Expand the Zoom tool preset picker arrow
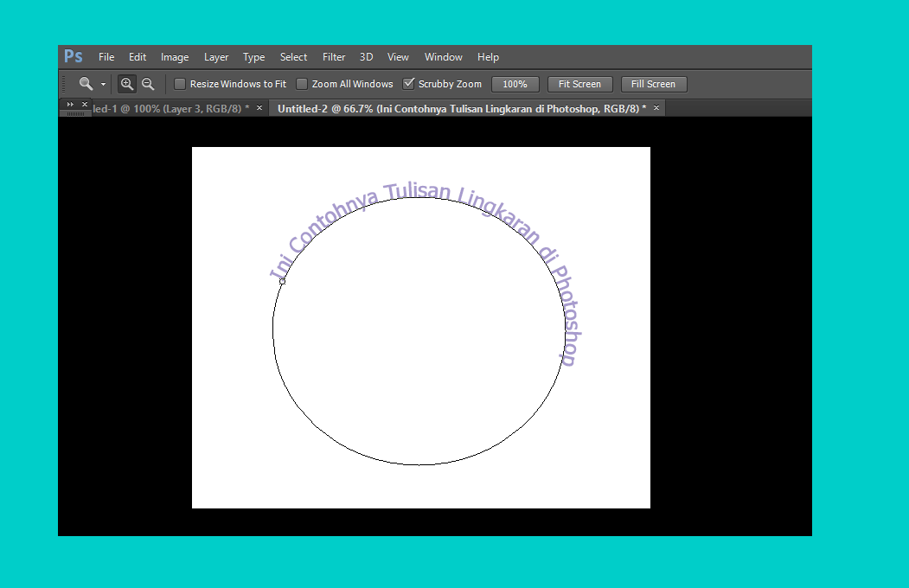This screenshot has width=909, height=588. 103,84
